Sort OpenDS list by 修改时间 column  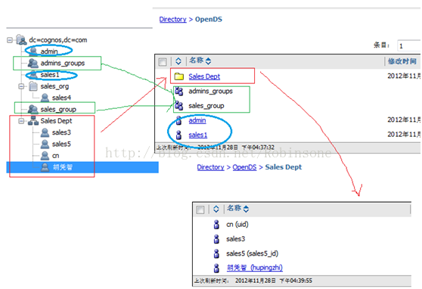coord(402,61)
